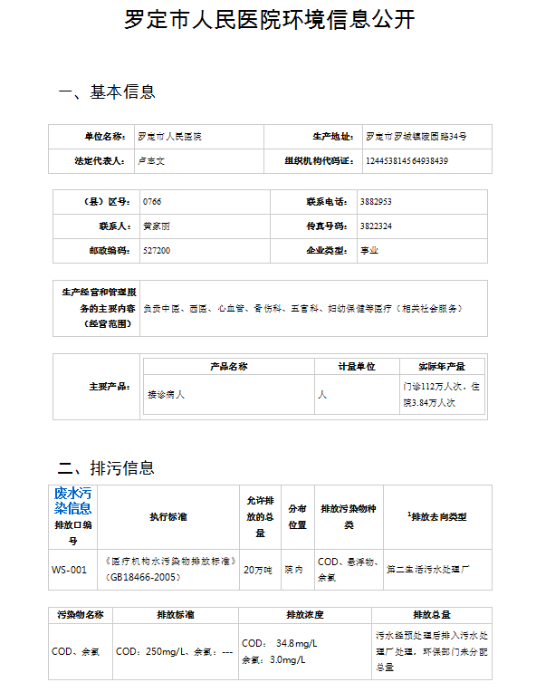Select the unit cell 人
The width and height of the screenshot is (536, 692).
[x=322, y=395]
